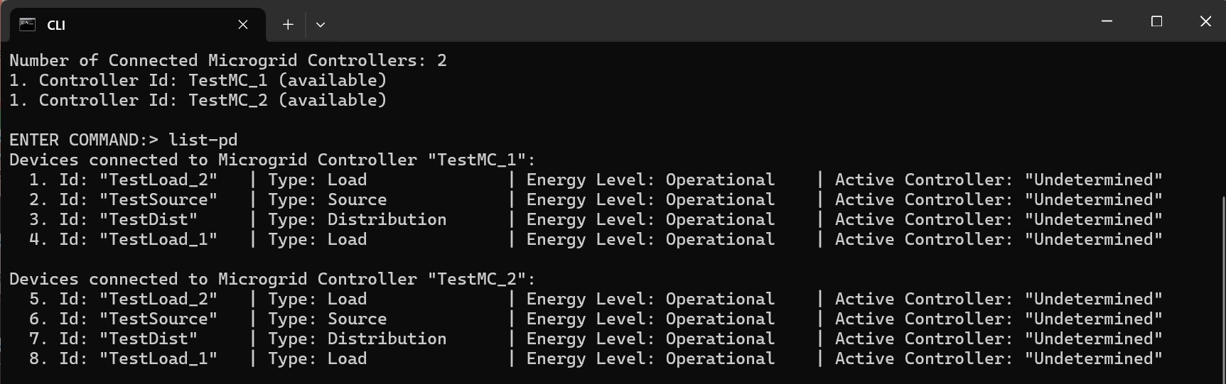1226x384 pixels.
Task: Click device 3 "TestDist" Id text
Action: pos(149,219)
